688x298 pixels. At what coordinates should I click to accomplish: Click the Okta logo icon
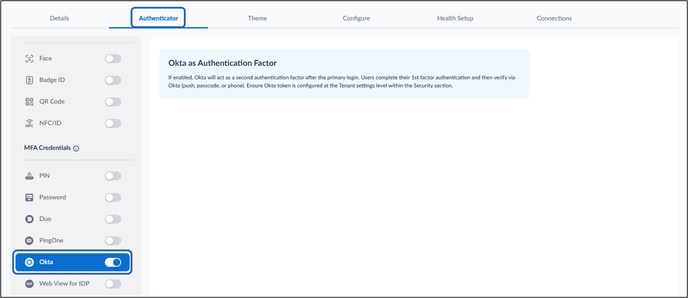pyautogui.click(x=30, y=262)
